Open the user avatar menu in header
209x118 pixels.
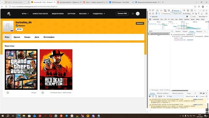click(x=138, y=14)
